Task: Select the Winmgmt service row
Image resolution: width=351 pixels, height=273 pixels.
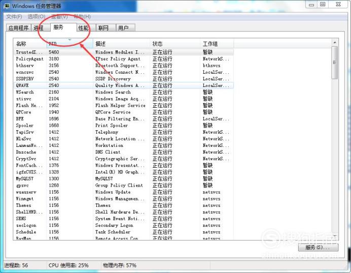Action: 123,199
